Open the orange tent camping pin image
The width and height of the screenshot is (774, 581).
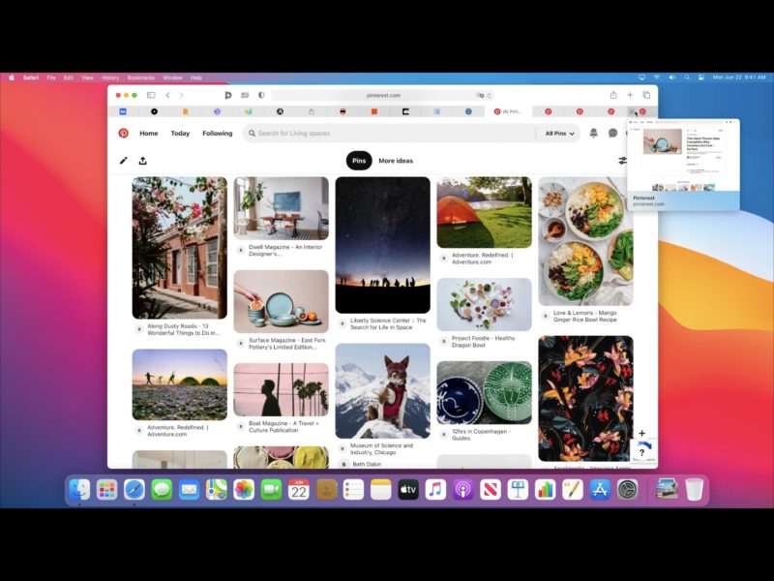(485, 212)
